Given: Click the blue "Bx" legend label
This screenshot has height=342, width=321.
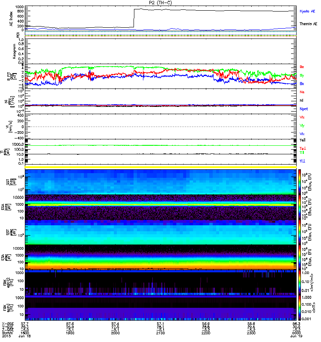Looking at the screenshot, I should coord(302,84).
